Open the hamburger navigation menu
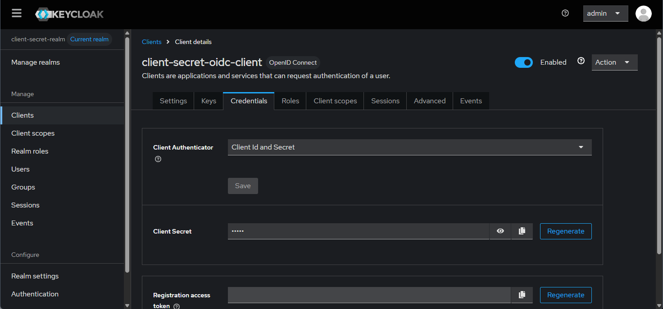 click(17, 13)
